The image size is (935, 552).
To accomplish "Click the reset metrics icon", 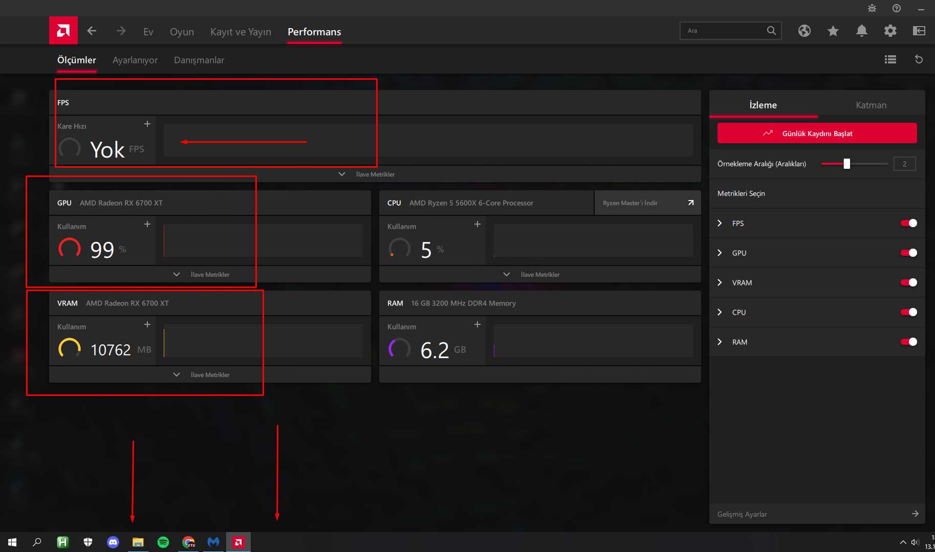I will pyautogui.click(x=919, y=59).
